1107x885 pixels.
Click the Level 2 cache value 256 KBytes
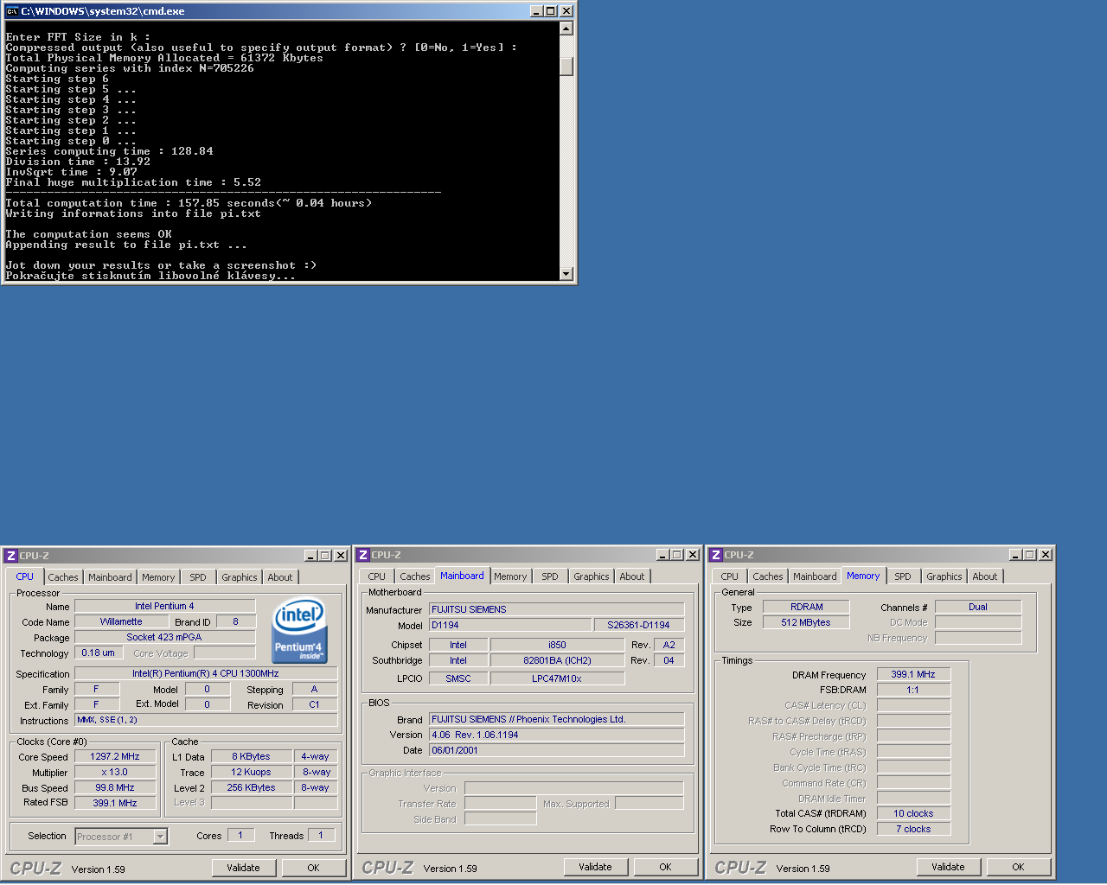pos(251,787)
